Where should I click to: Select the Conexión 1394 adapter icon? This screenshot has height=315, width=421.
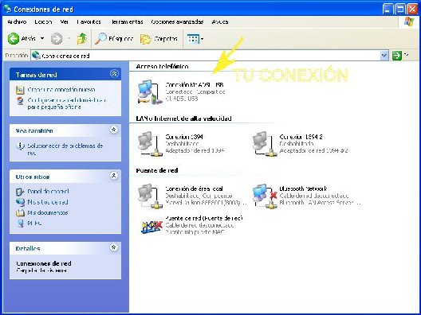pyautogui.click(x=149, y=144)
